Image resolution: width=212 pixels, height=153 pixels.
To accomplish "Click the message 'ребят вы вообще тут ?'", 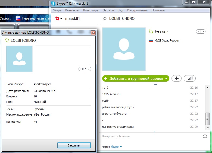I will (118, 107).
